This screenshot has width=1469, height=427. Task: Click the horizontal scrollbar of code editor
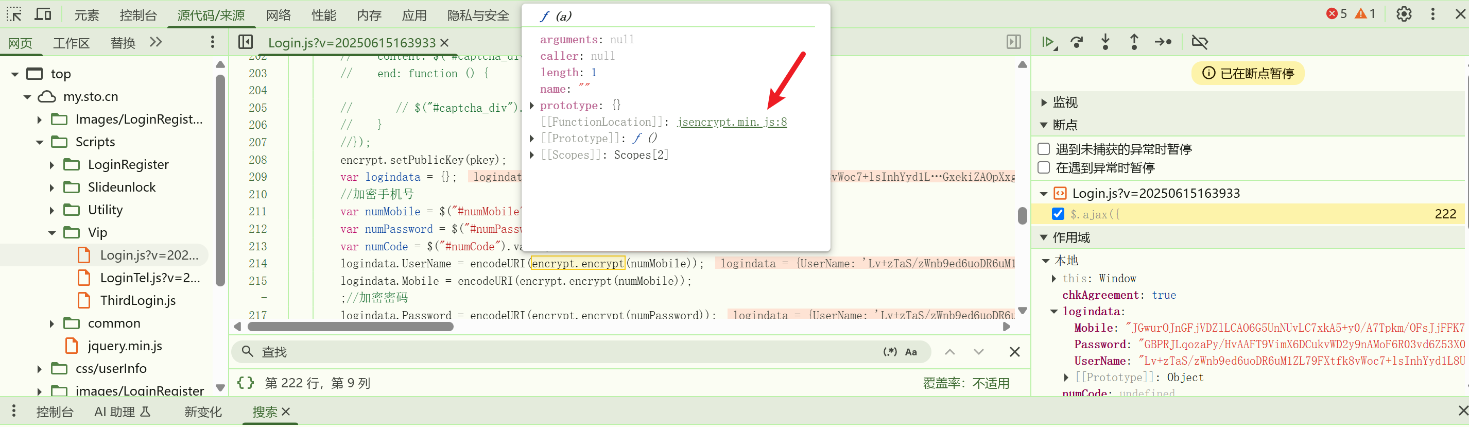pyautogui.click(x=350, y=327)
